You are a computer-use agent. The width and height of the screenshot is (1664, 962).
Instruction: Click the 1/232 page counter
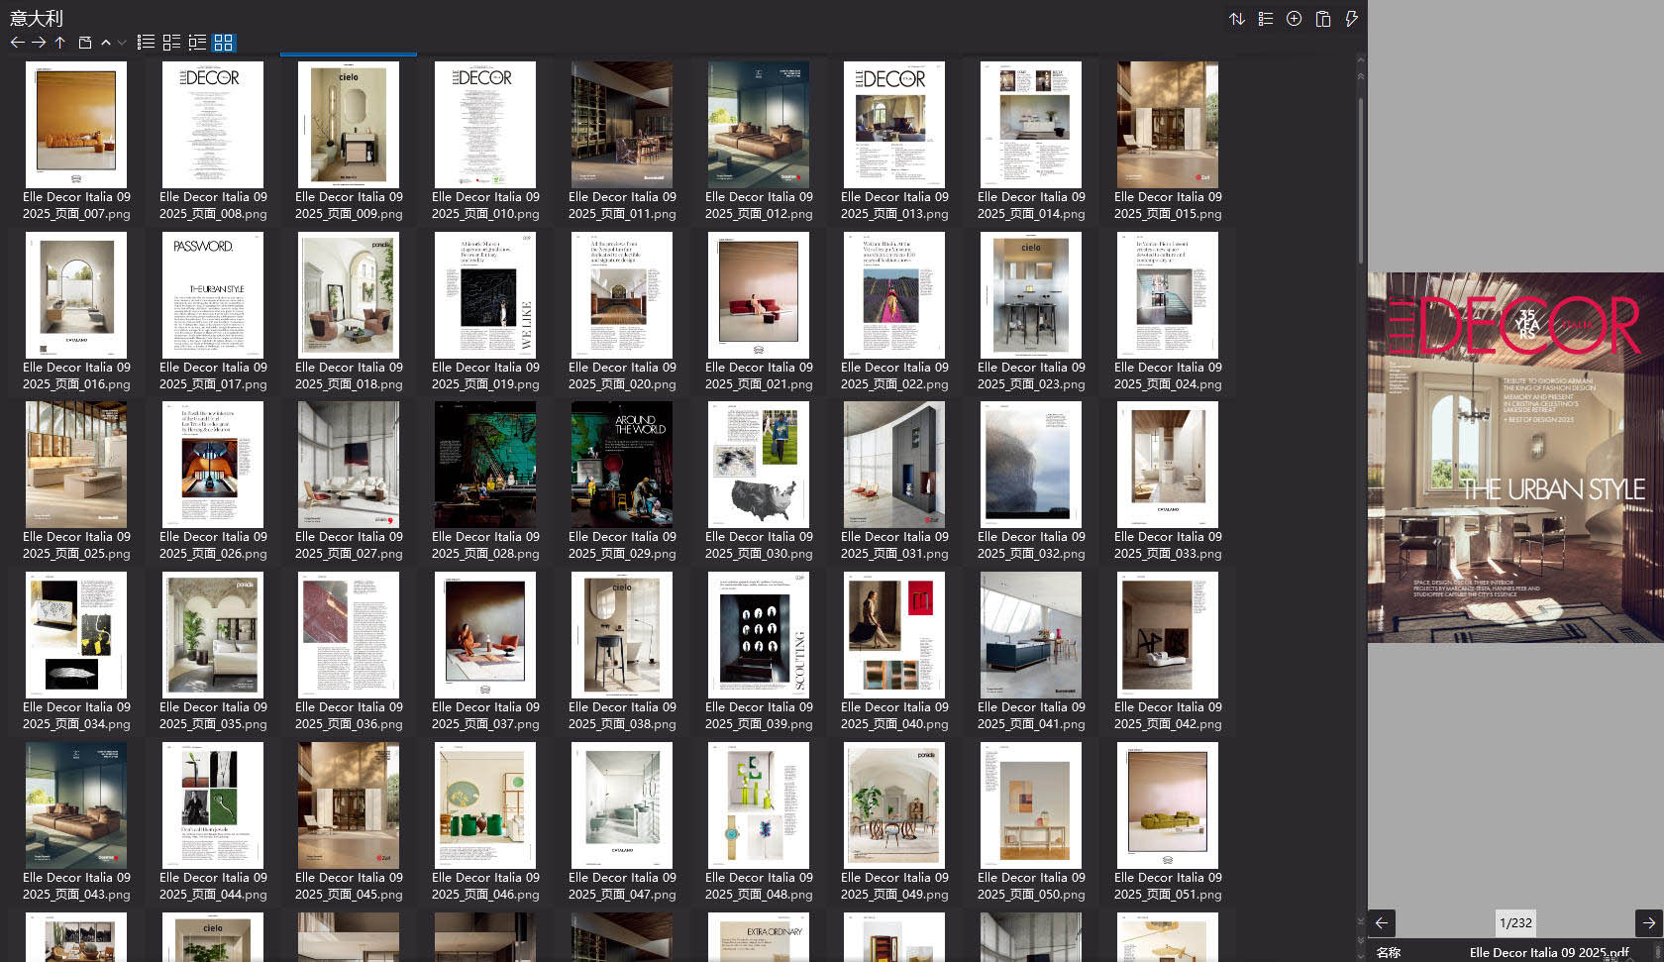tap(1515, 922)
